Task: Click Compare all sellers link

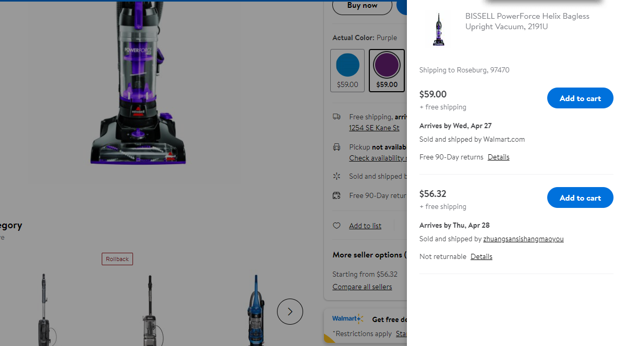Action: tap(362, 287)
